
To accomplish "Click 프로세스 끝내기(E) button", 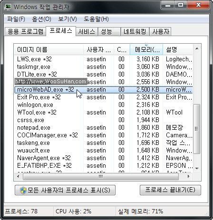I will [x=170, y=190].
